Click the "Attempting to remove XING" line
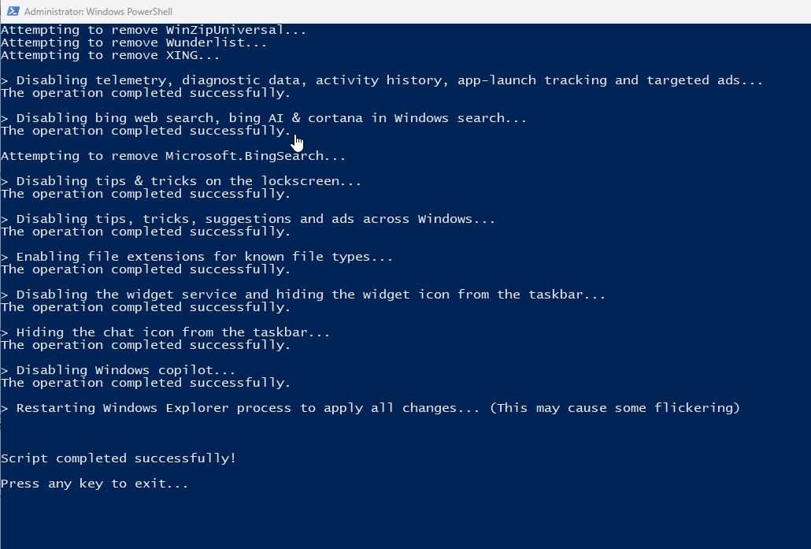 110,55
